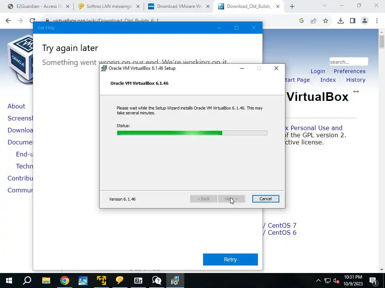
Task: Open the Index link
Action: tap(328, 80)
